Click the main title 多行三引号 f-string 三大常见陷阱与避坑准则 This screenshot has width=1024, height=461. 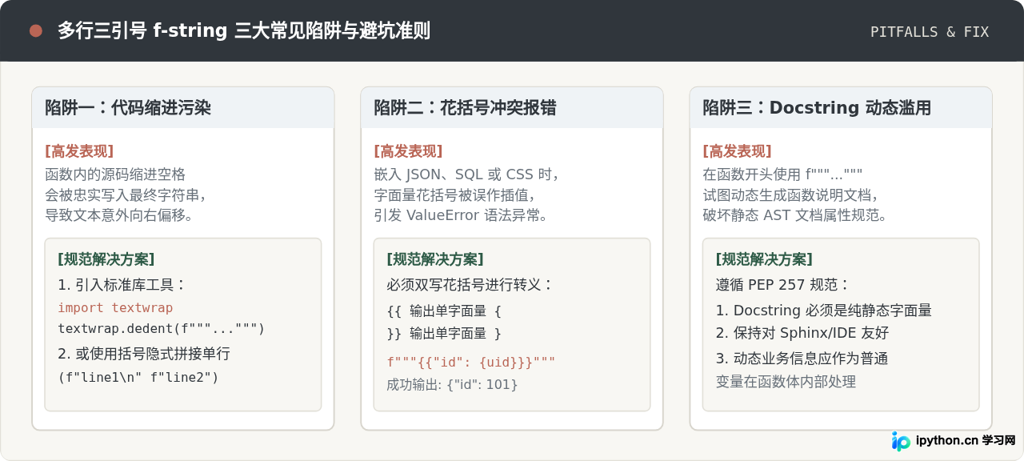(x=244, y=31)
